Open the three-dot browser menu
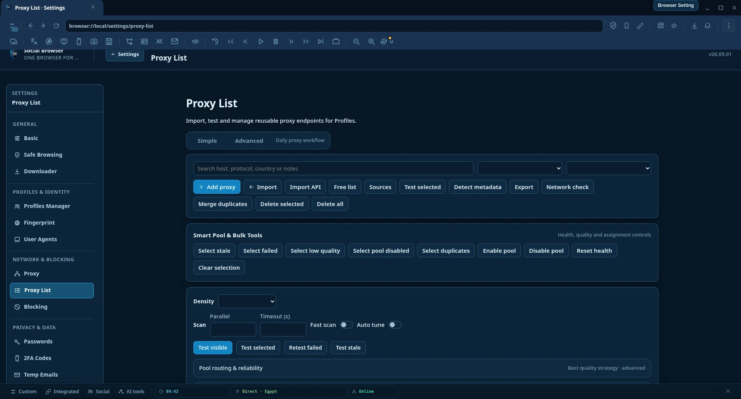The image size is (741, 399). [729, 25]
